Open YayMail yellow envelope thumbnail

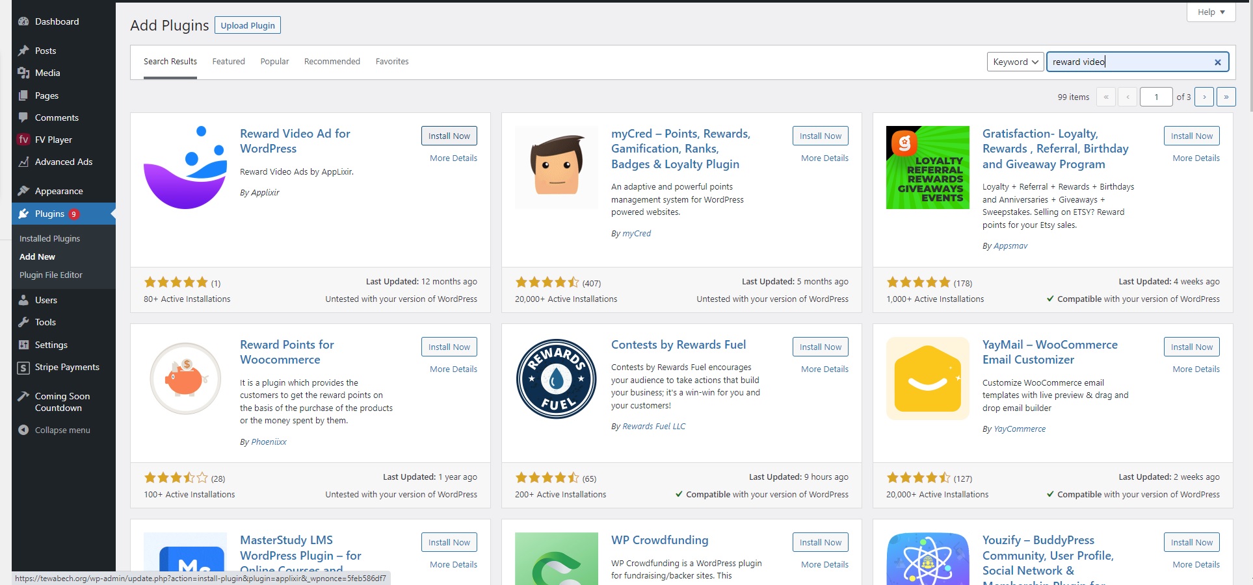(x=928, y=379)
